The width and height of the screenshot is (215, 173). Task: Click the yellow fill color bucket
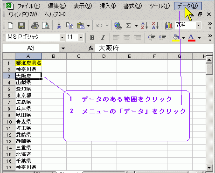pyautogui.click(x=176, y=37)
